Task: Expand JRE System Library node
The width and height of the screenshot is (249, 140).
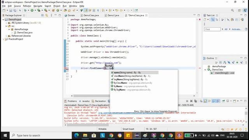Action: [x=6, y=23]
